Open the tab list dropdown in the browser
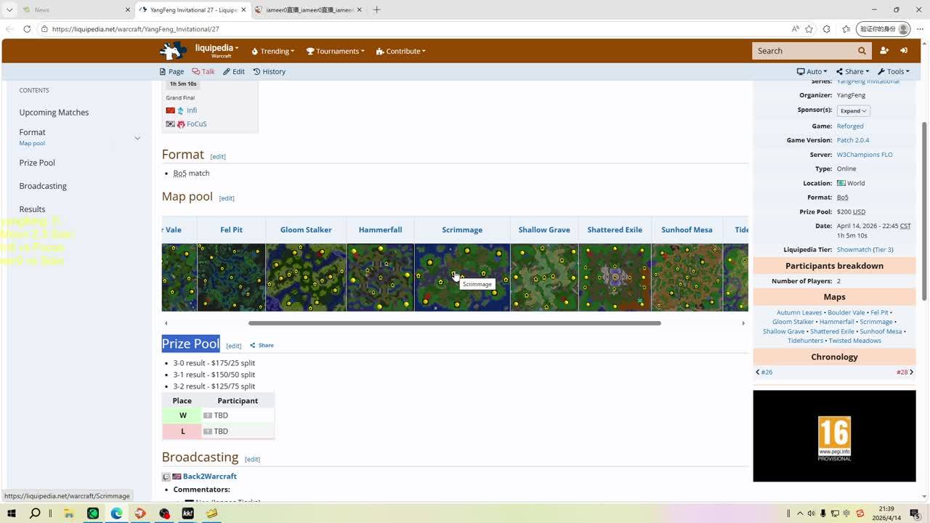 coord(9,10)
